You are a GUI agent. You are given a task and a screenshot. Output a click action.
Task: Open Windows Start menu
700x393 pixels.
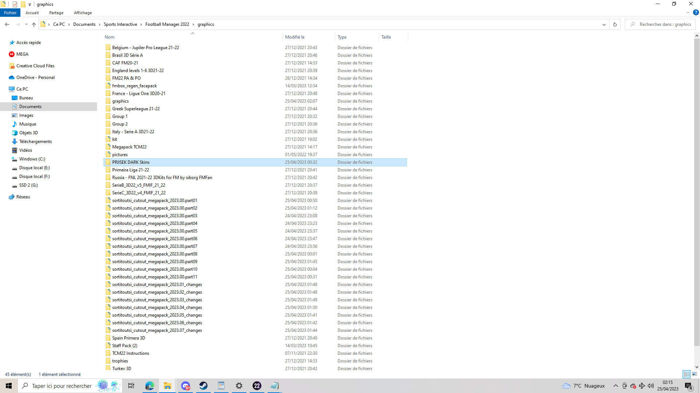coord(9,386)
